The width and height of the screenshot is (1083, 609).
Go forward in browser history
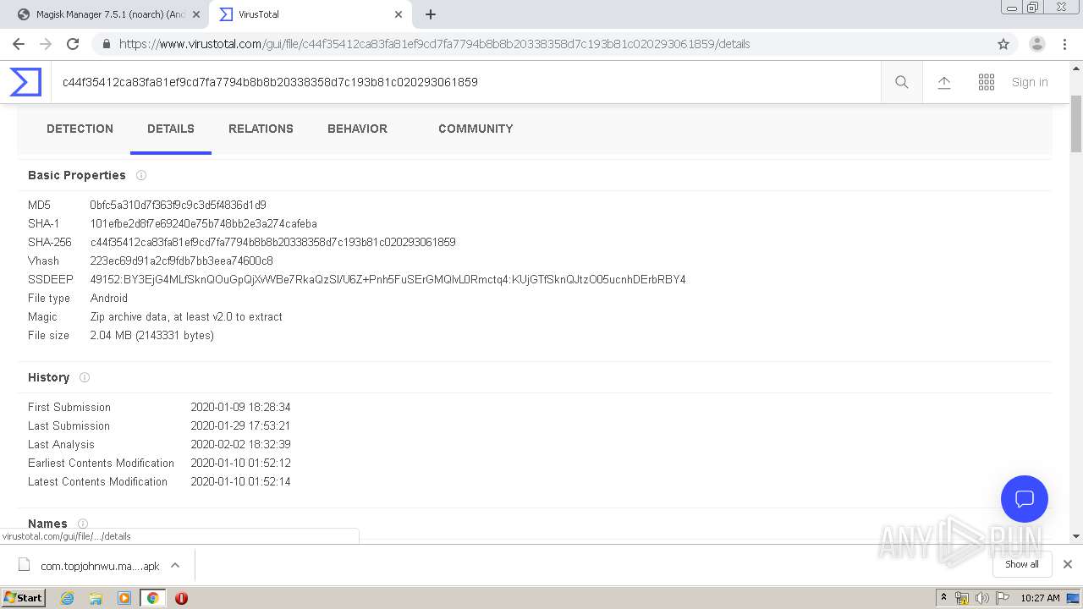[46, 44]
